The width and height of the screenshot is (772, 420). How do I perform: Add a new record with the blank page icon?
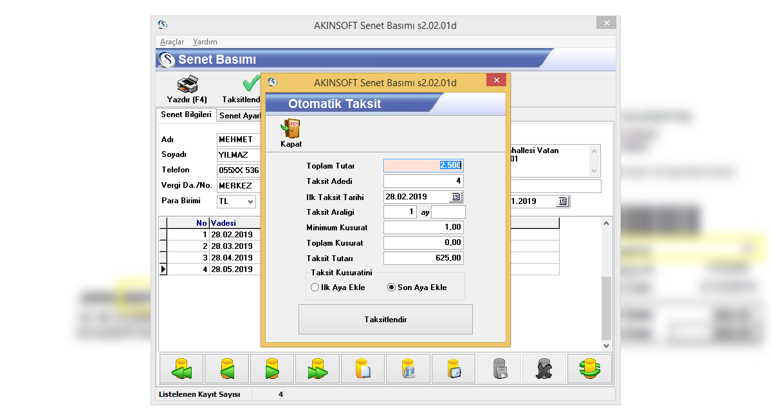coord(363,369)
